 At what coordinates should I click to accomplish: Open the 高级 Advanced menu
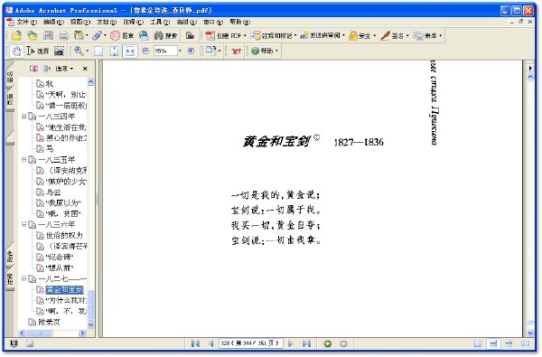pyautogui.click(x=187, y=22)
